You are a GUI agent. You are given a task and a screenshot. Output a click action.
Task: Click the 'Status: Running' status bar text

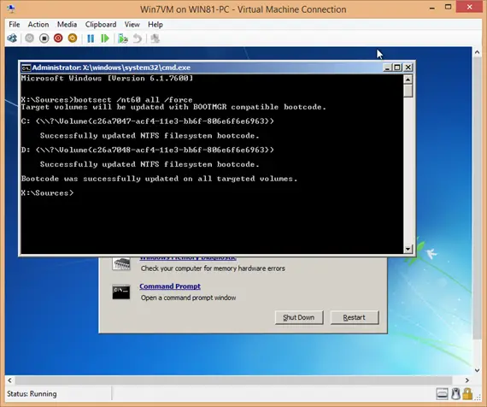coord(32,394)
